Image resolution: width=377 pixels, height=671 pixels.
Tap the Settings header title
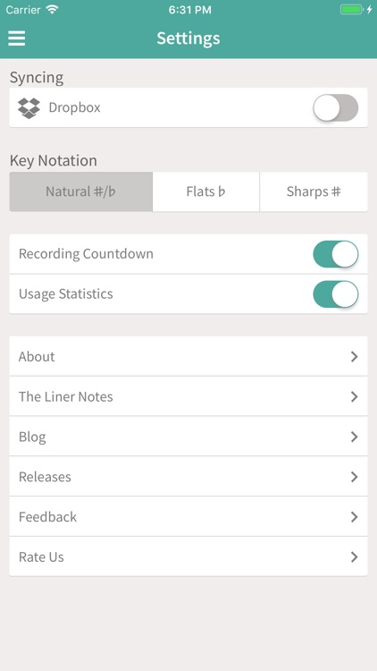(x=188, y=38)
